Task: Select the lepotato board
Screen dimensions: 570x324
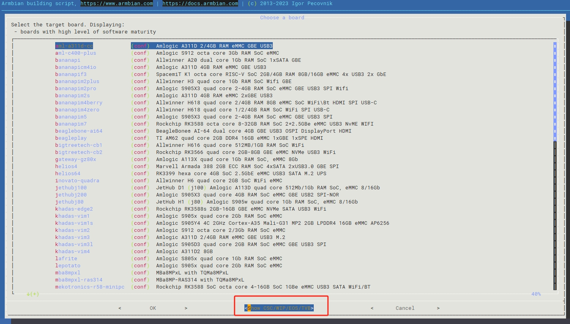Action: pos(68,266)
